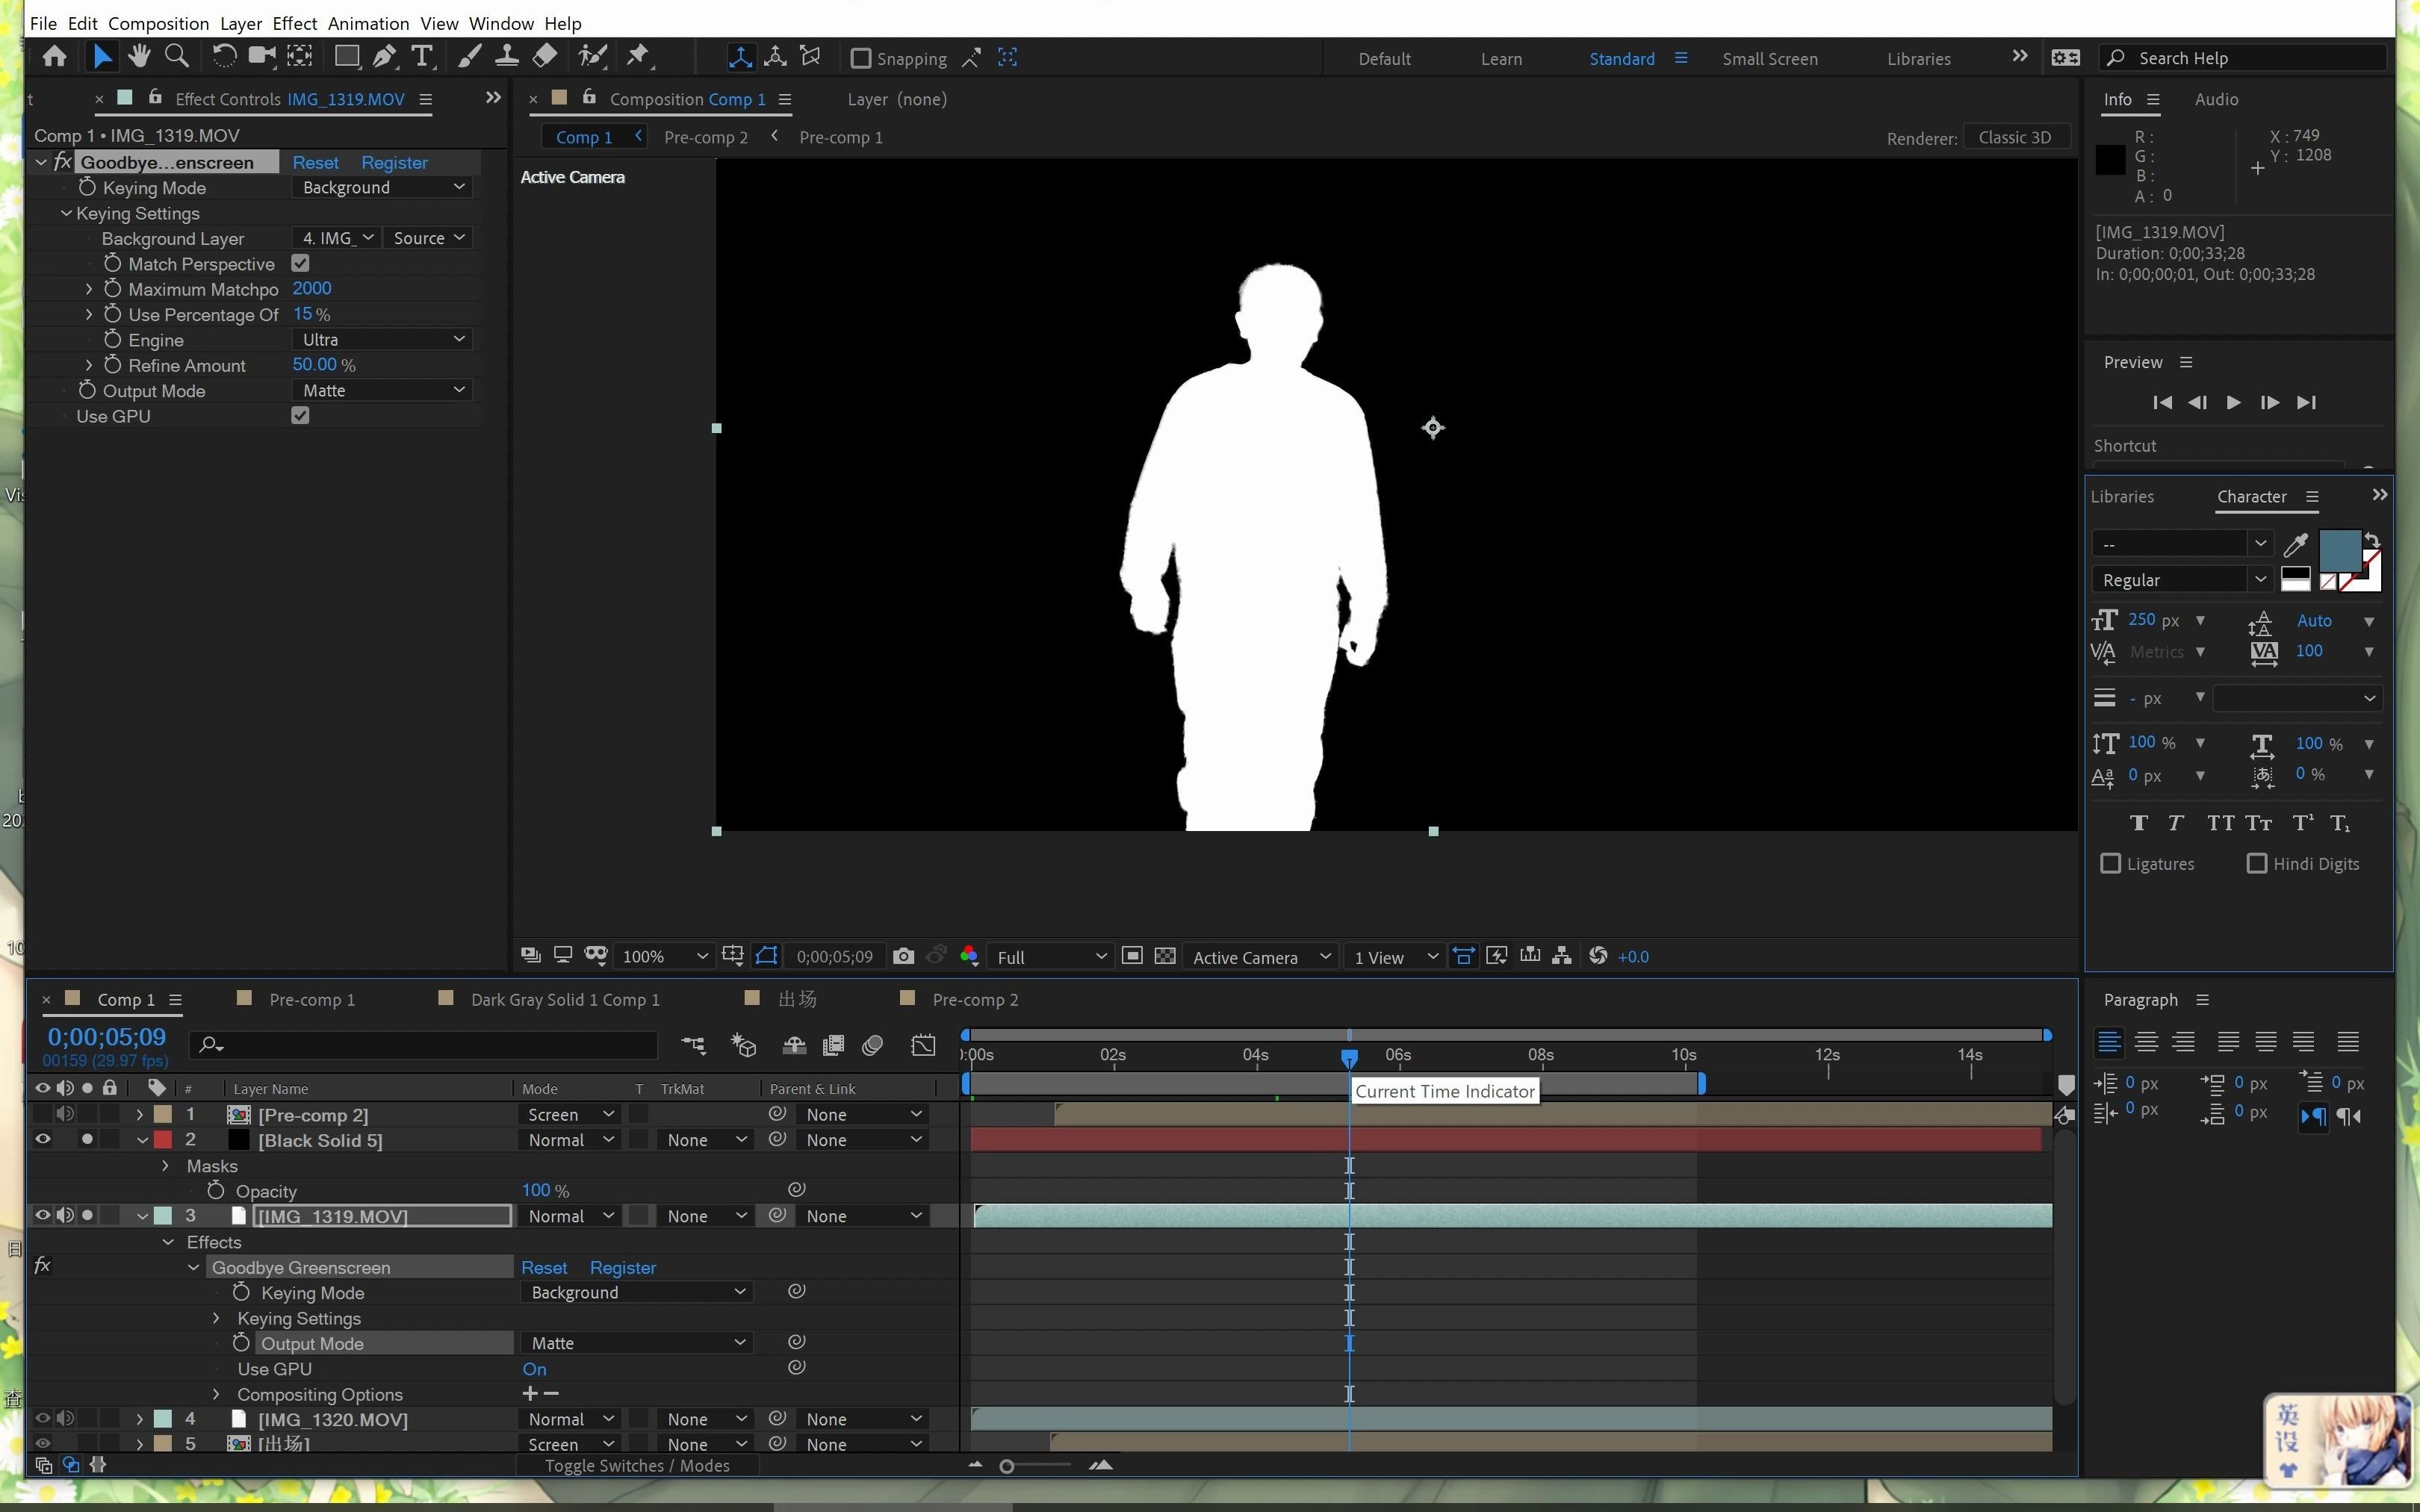Select the Clone Stamp tool
The width and height of the screenshot is (2420, 1512).
tap(507, 57)
